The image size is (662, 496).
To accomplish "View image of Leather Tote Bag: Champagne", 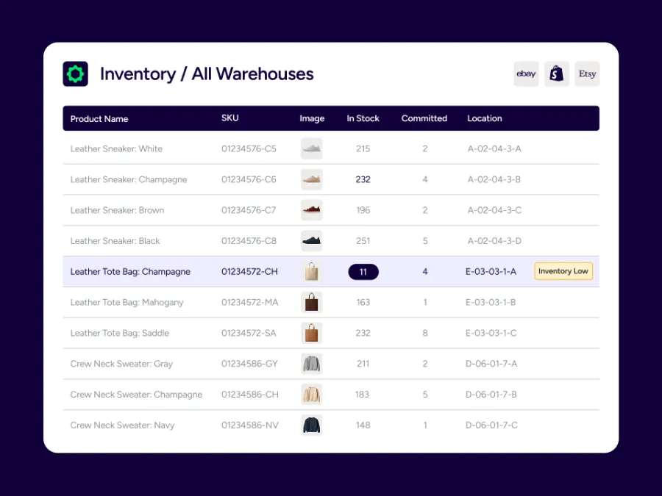I will (311, 271).
